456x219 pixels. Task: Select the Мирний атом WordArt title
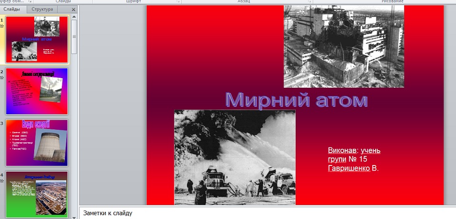pyautogui.click(x=297, y=100)
